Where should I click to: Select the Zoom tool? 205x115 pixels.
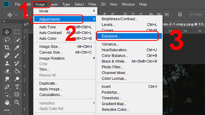point(17,102)
